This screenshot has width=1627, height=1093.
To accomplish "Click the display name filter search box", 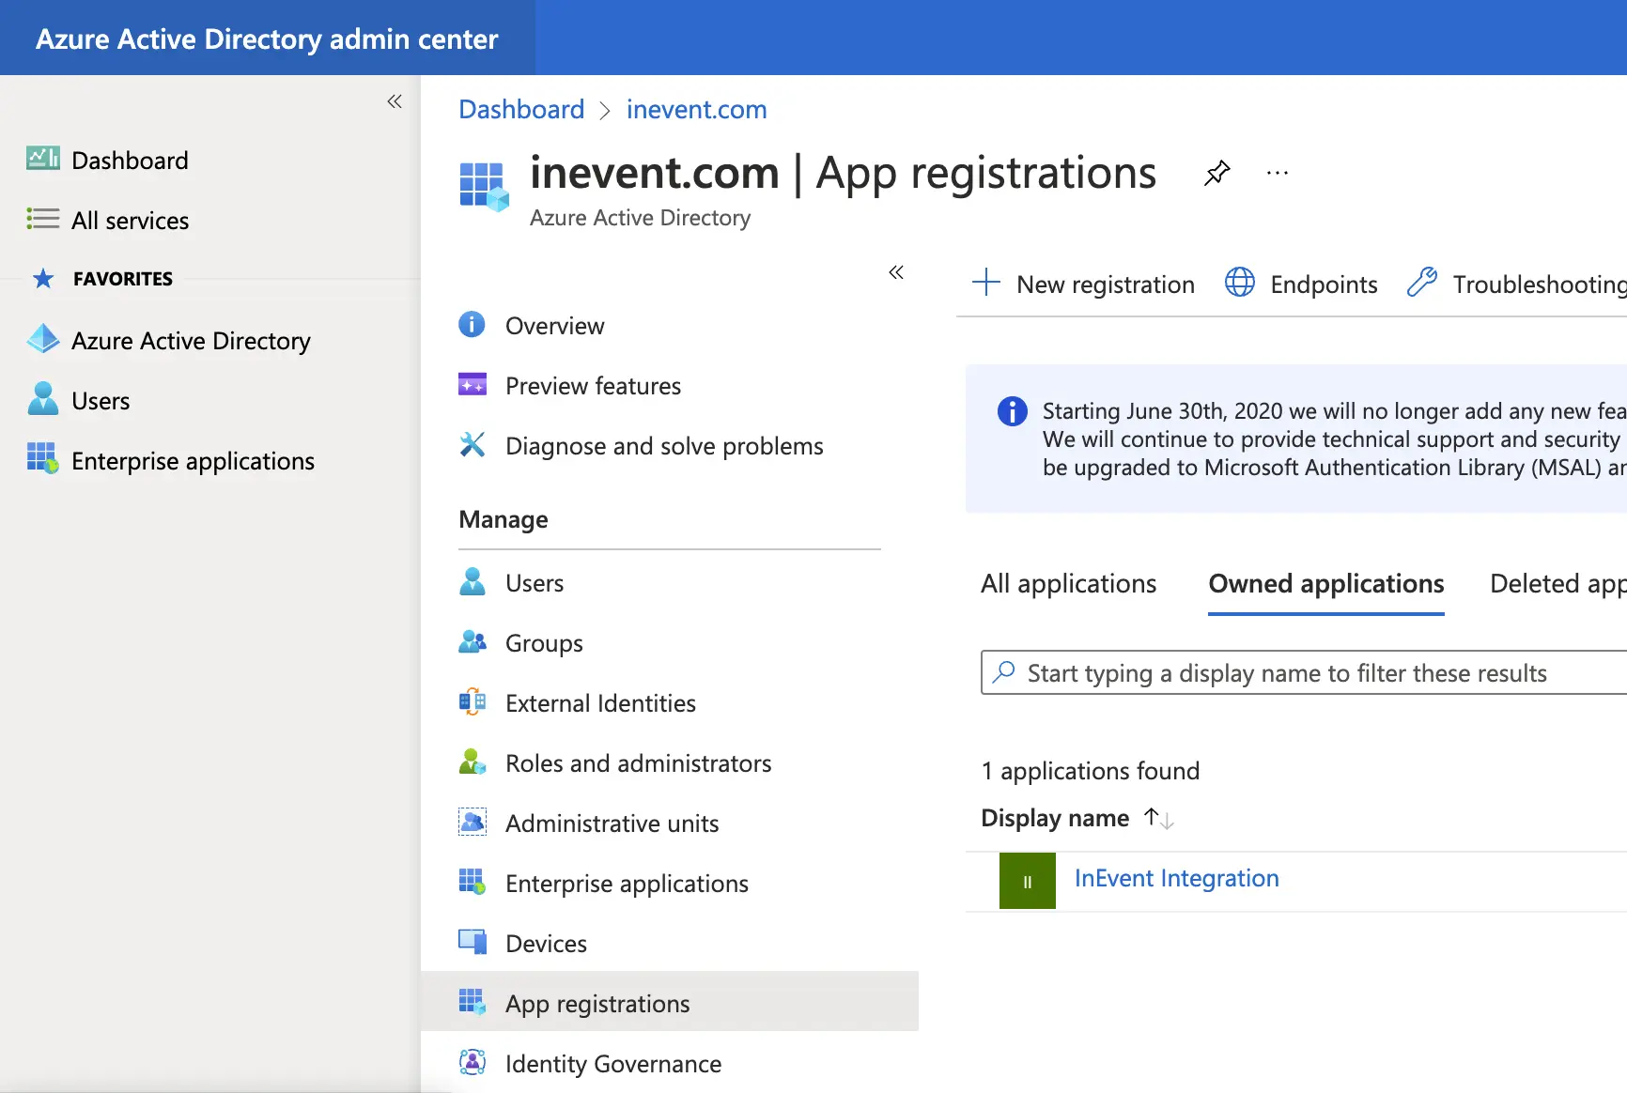I will click(x=1304, y=673).
